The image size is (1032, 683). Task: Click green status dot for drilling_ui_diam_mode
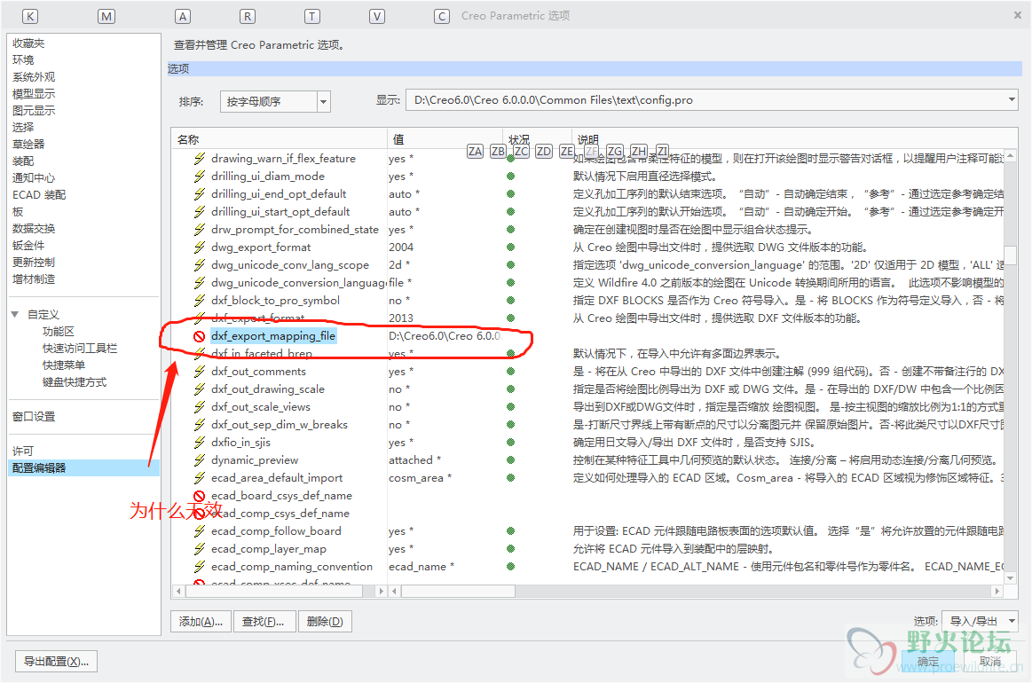(x=511, y=177)
